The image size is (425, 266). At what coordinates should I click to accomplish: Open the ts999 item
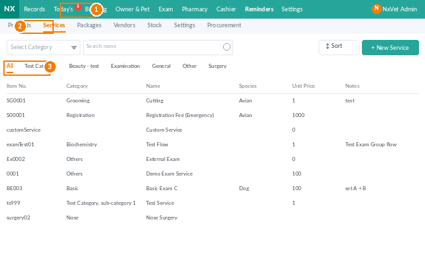pos(13,203)
